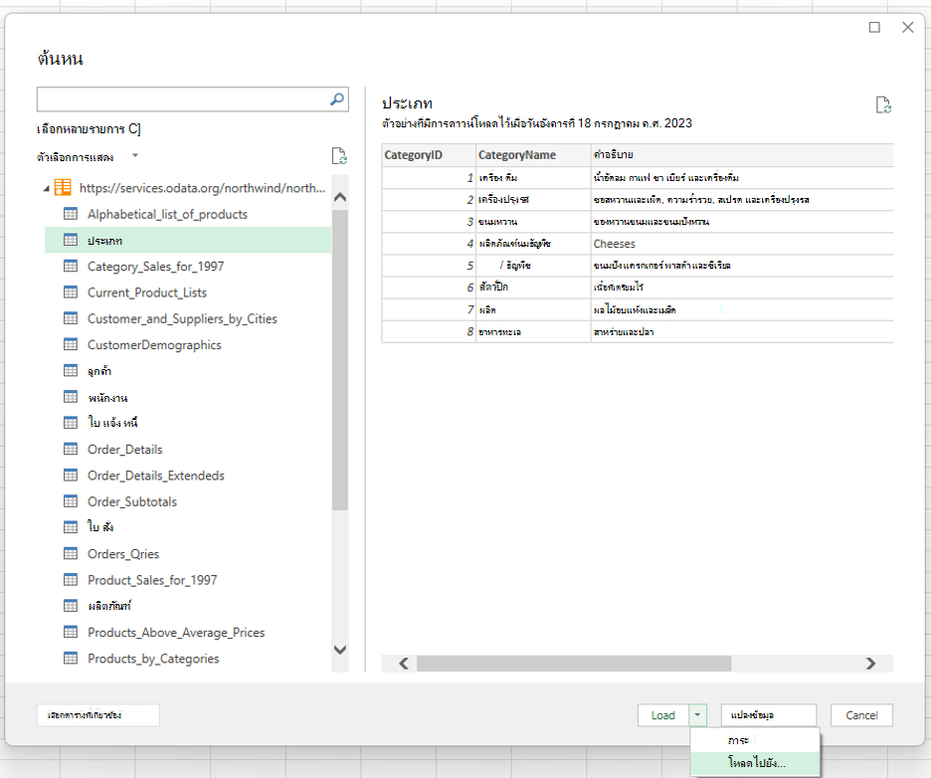
Task: Click the table icon beside ลูกค้า
Action: (x=71, y=370)
